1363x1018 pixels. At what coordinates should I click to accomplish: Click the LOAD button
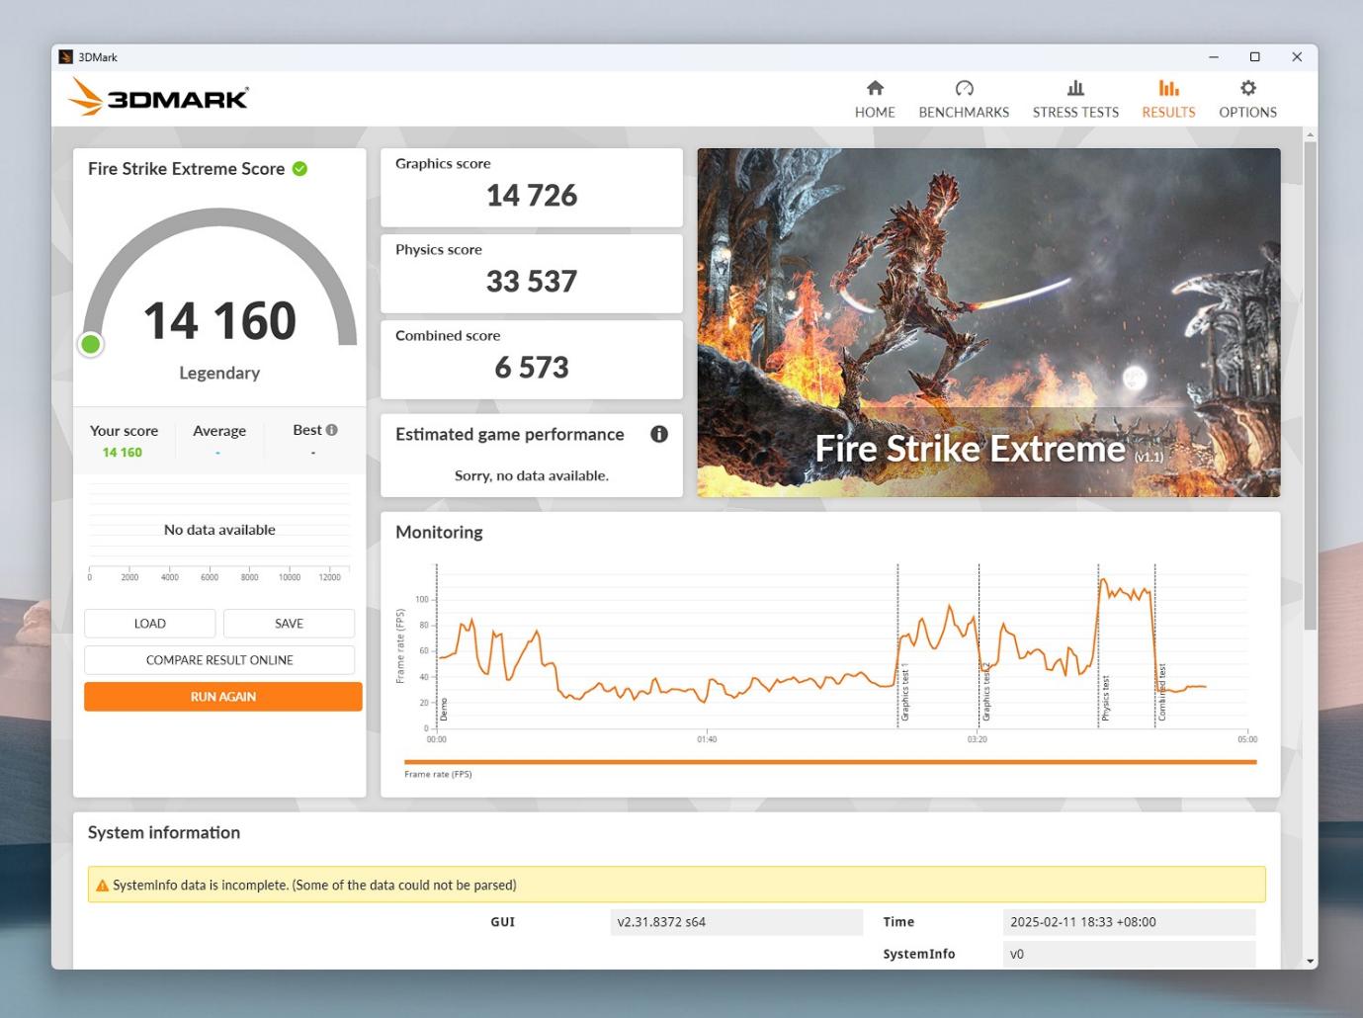[x=149, y=624]
